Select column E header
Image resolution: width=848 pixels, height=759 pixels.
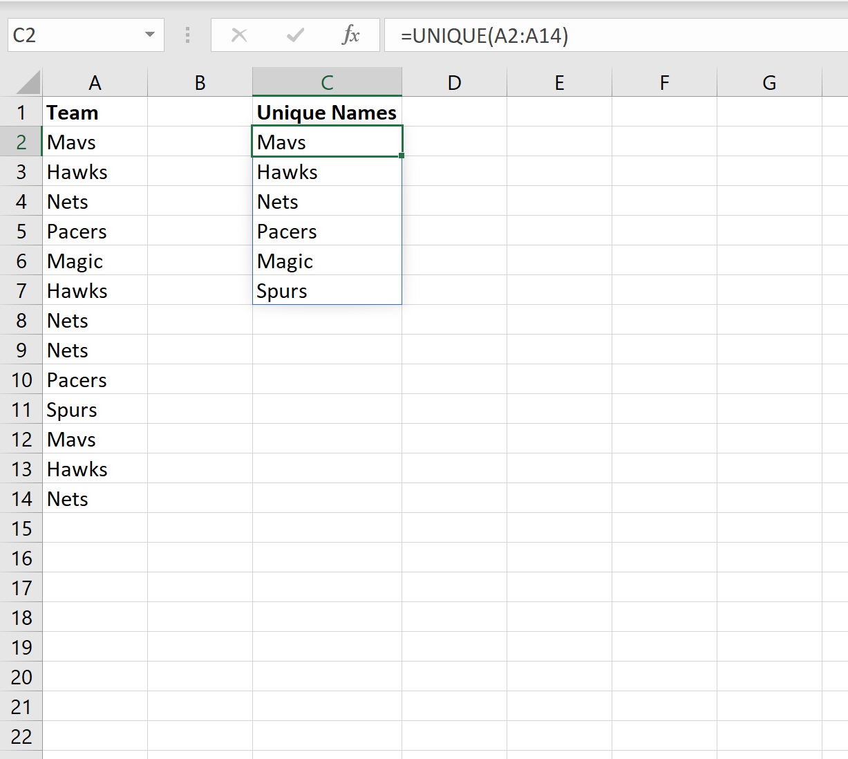pyautogui.click(x=559, y=83)
